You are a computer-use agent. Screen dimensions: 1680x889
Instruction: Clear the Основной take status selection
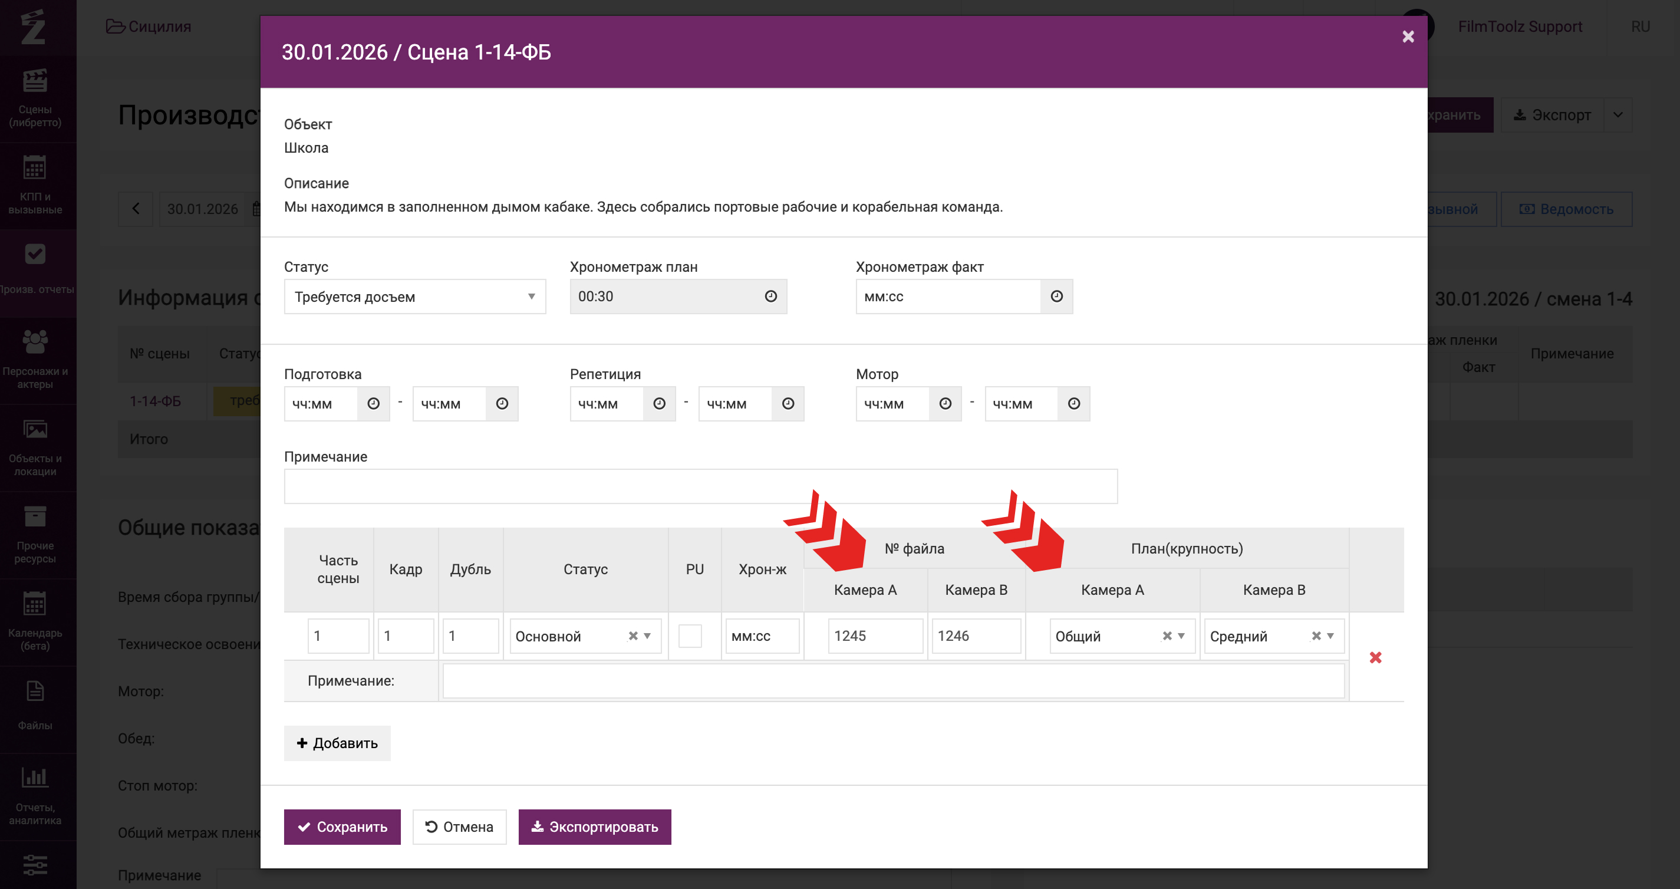point(633,636)
